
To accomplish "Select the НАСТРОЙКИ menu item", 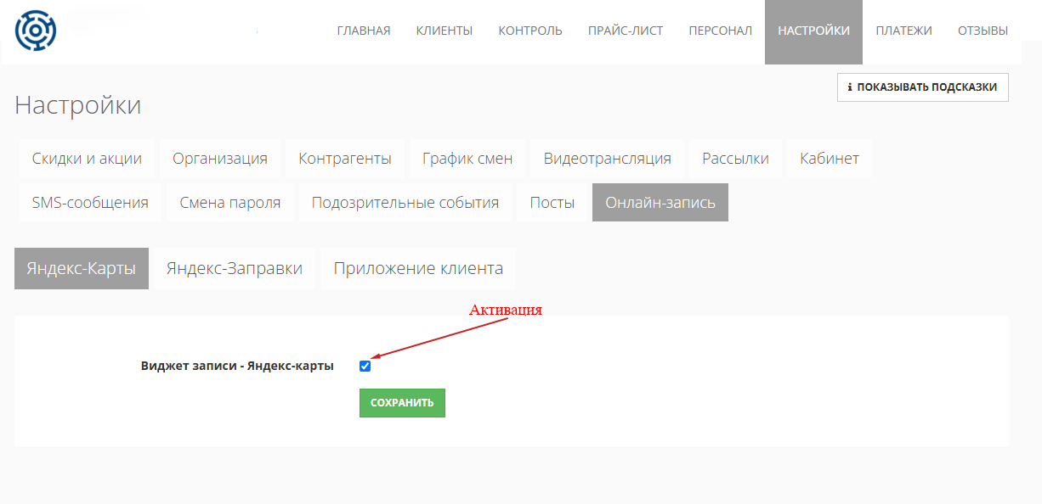I will [813, 31].
